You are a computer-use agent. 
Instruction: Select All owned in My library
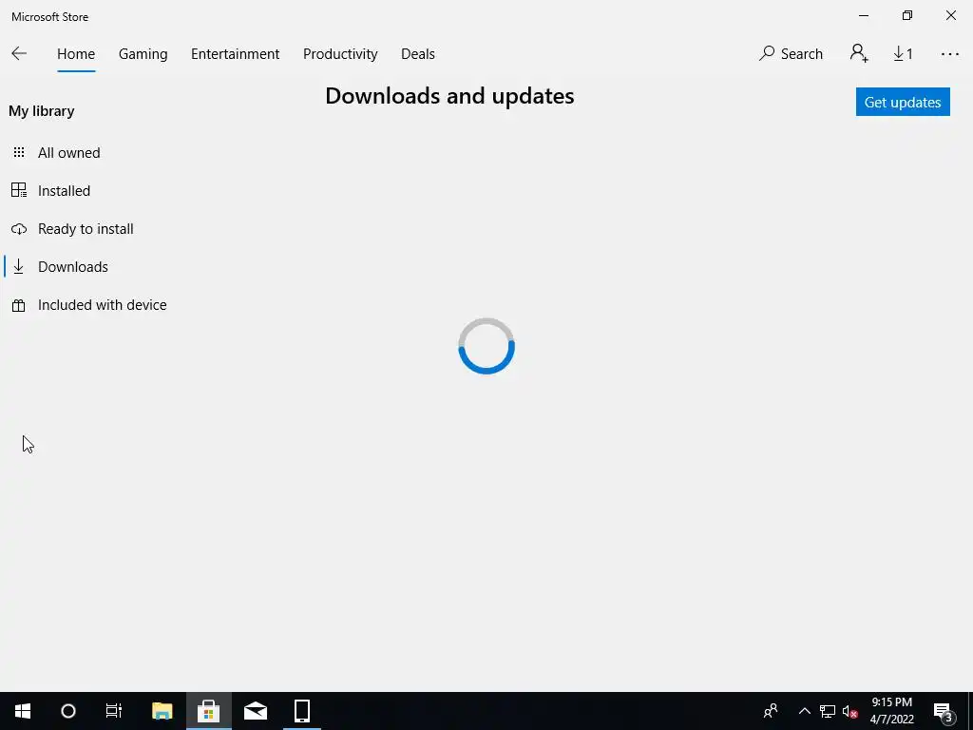tap(68, 153)
